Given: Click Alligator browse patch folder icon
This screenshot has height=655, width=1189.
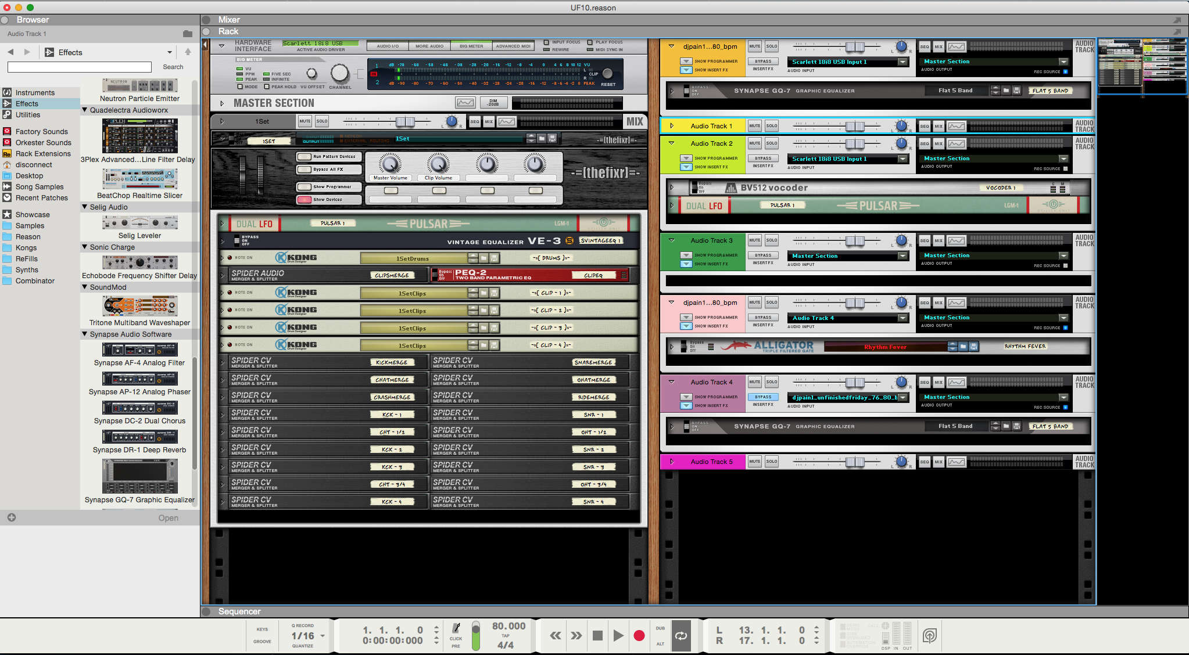Looking at the screenshot, I should pyautogui.click(x=963, y=347).
